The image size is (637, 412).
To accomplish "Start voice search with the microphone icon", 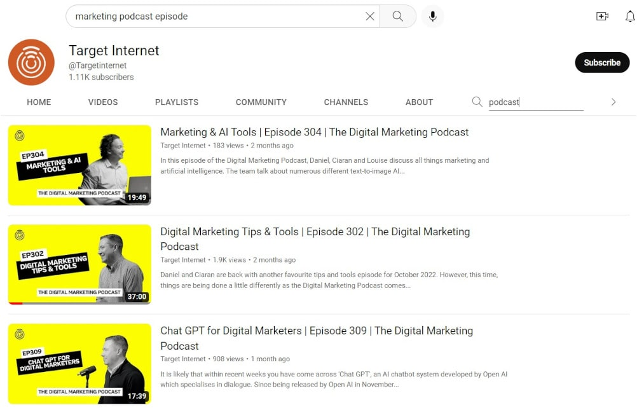I will point(433,17).
